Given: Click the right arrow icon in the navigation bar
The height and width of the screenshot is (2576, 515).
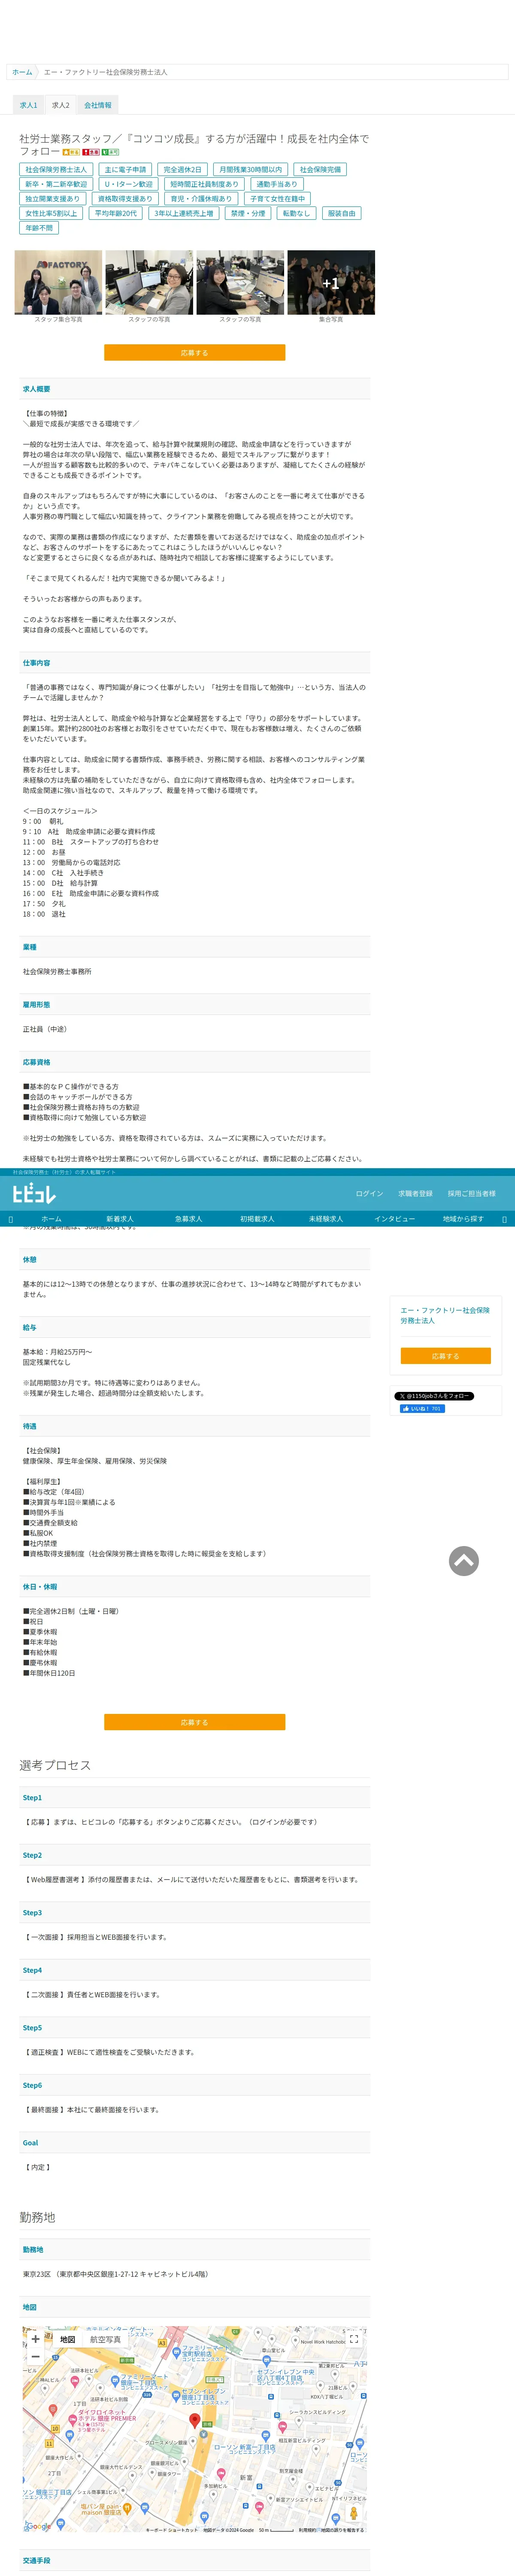Looking at the screenshot, I should [504, 1219].
